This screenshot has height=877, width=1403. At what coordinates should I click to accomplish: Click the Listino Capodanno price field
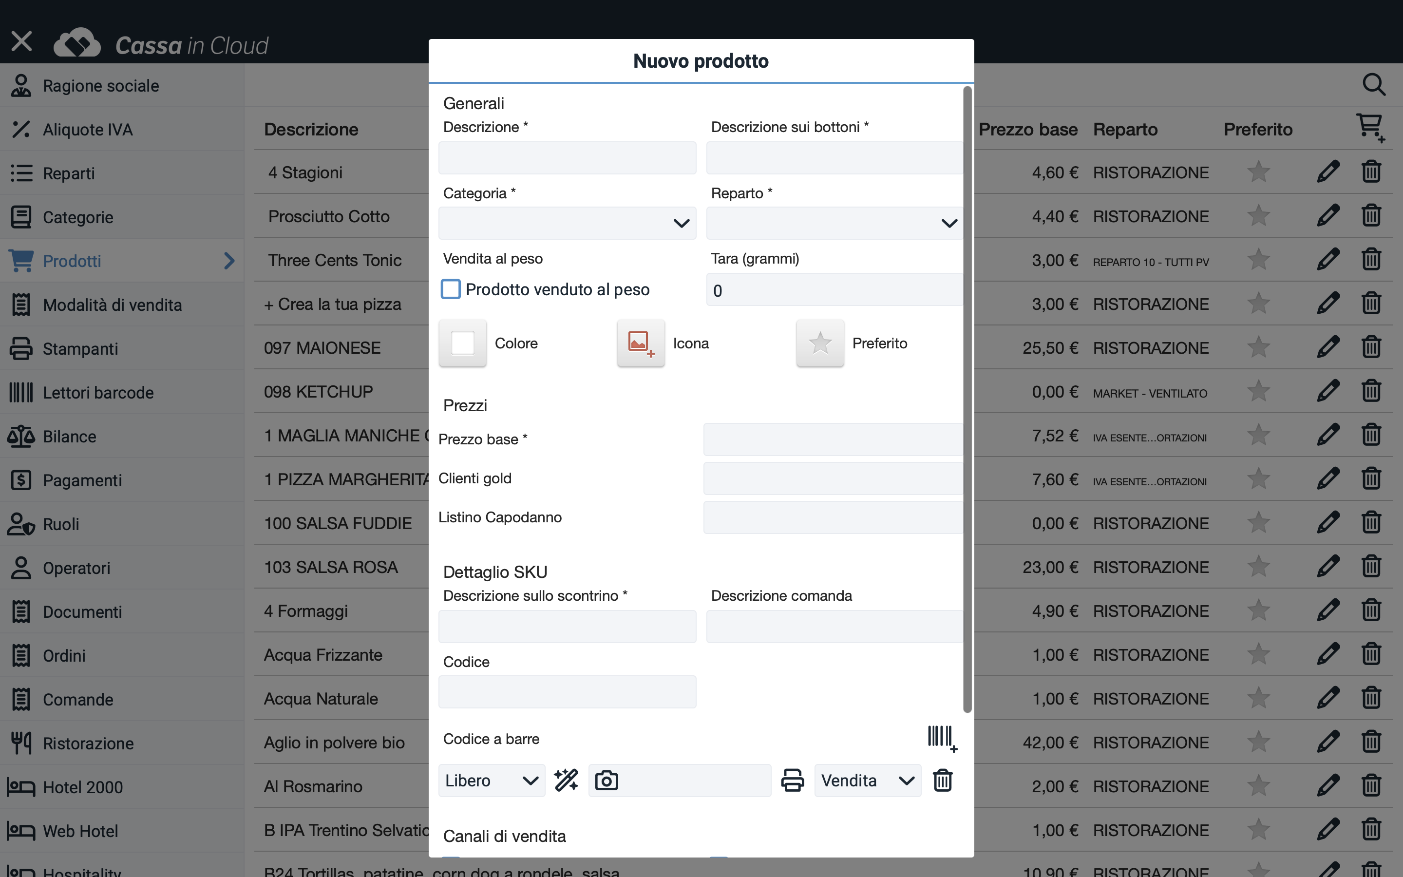tap(833, 517)
